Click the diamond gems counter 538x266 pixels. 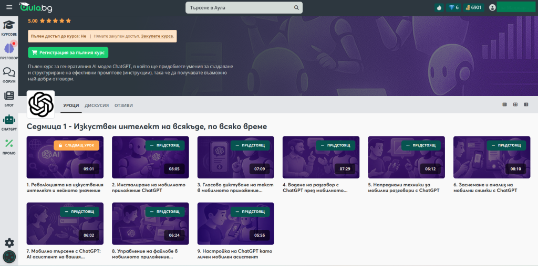point(453,7)
